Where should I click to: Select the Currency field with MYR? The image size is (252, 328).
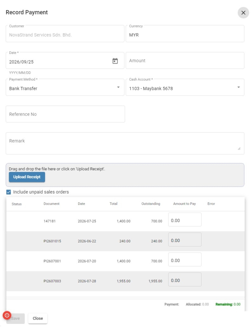coord(185,34)
